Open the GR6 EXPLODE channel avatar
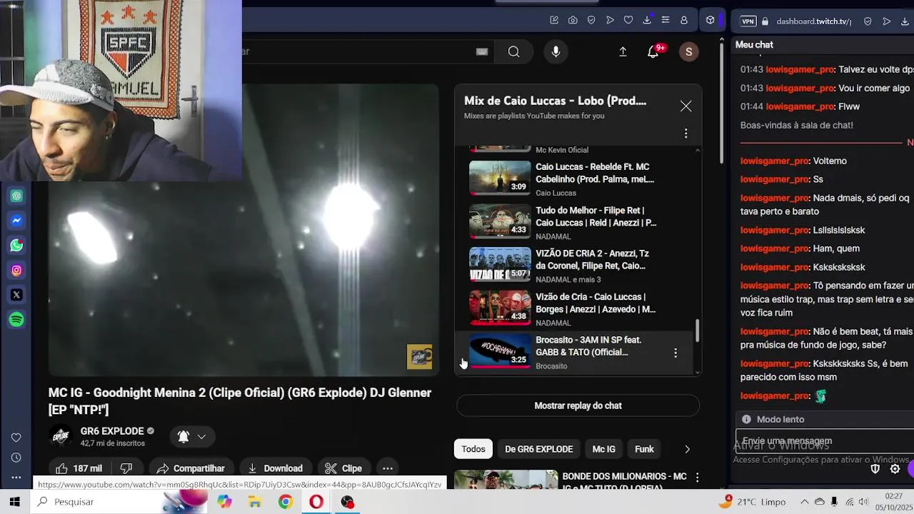The height and width of the screenshot is (514, 914). click(61, 436)
